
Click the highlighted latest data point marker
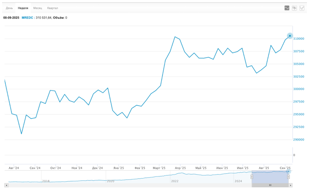click(290, 36)
